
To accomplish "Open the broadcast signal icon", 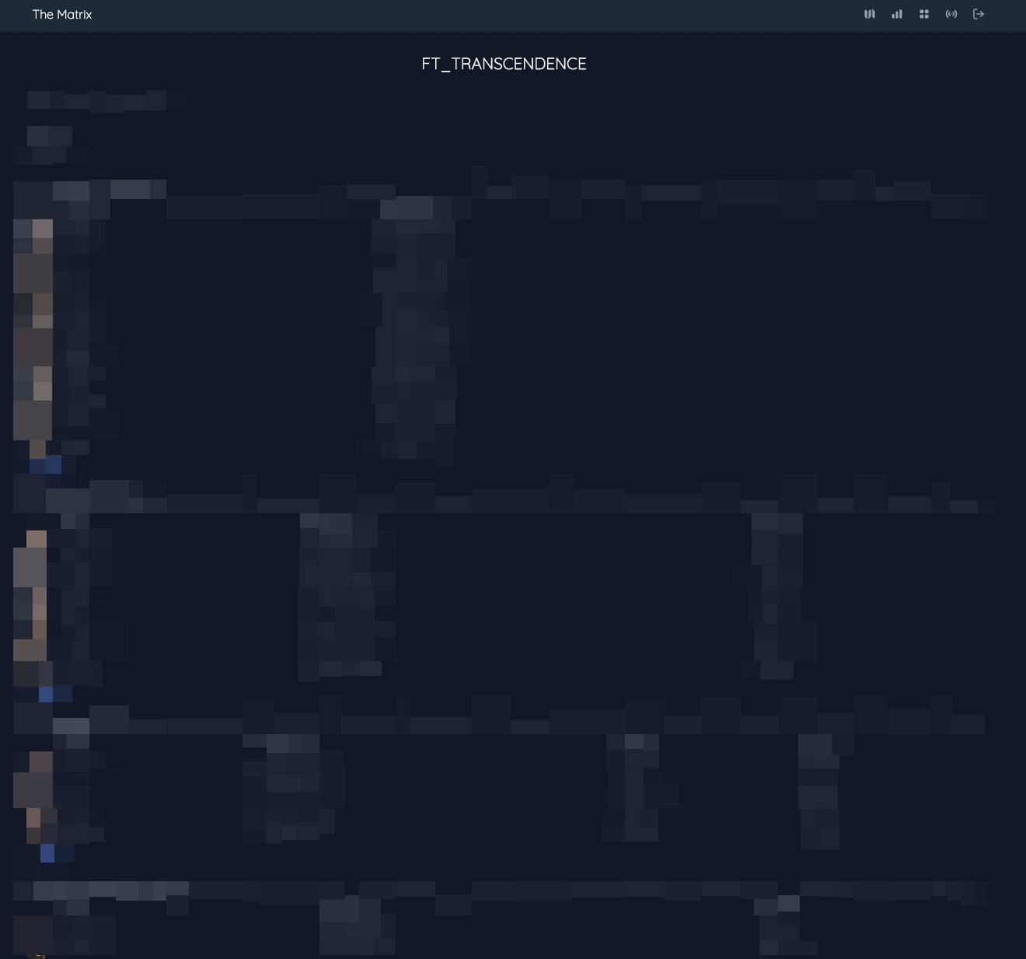I will pos(951,14).
